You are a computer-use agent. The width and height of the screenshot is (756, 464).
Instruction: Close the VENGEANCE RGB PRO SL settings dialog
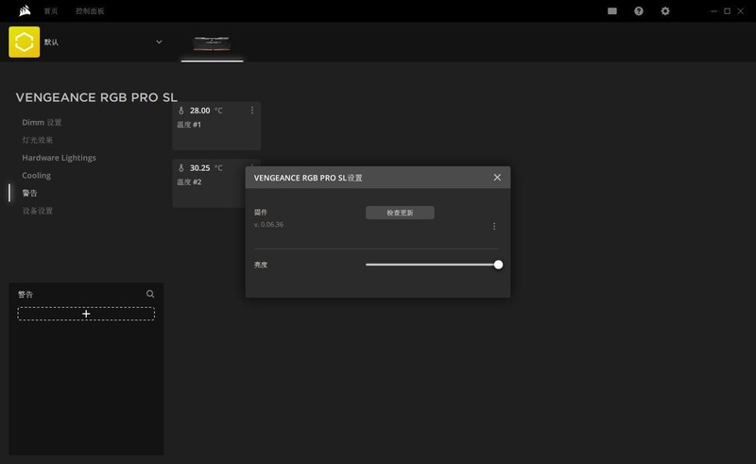click(x=497, y=178)
